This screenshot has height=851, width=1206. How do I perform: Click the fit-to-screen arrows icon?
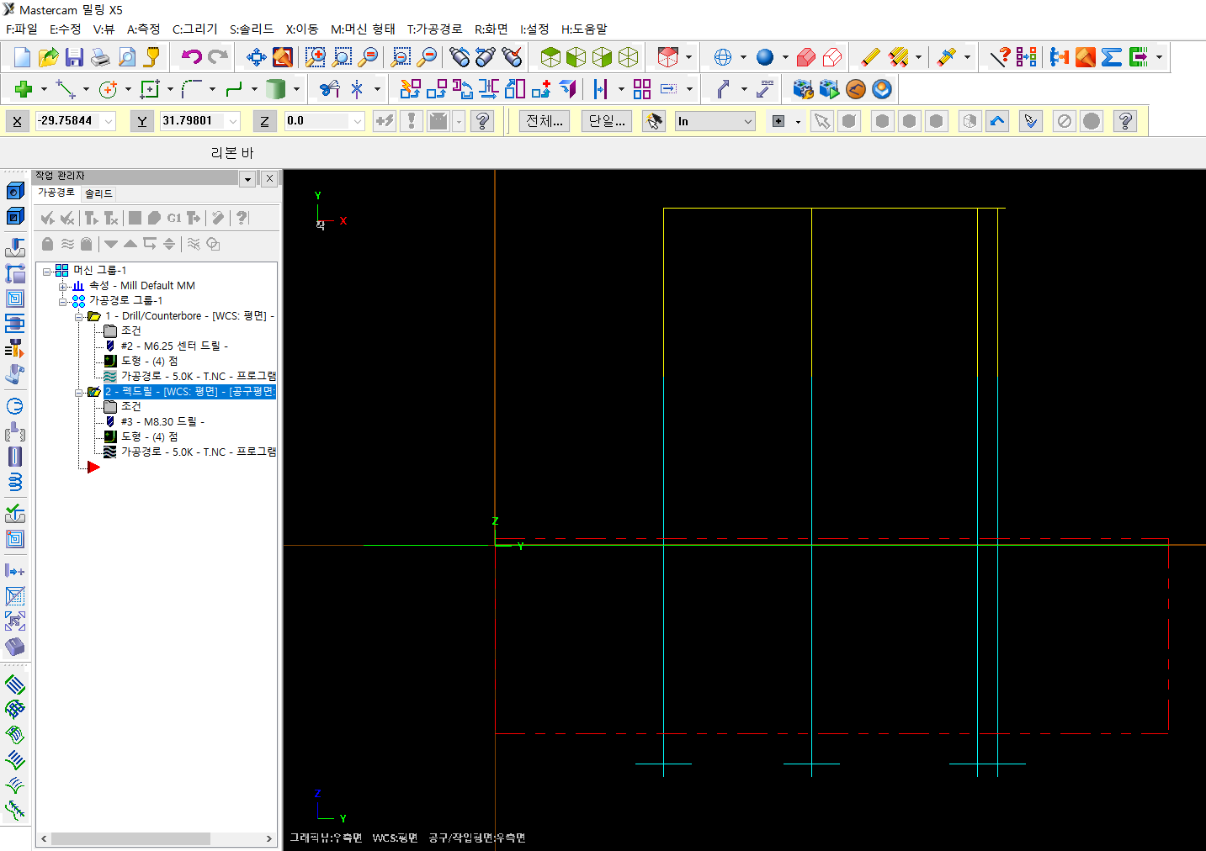256,57
